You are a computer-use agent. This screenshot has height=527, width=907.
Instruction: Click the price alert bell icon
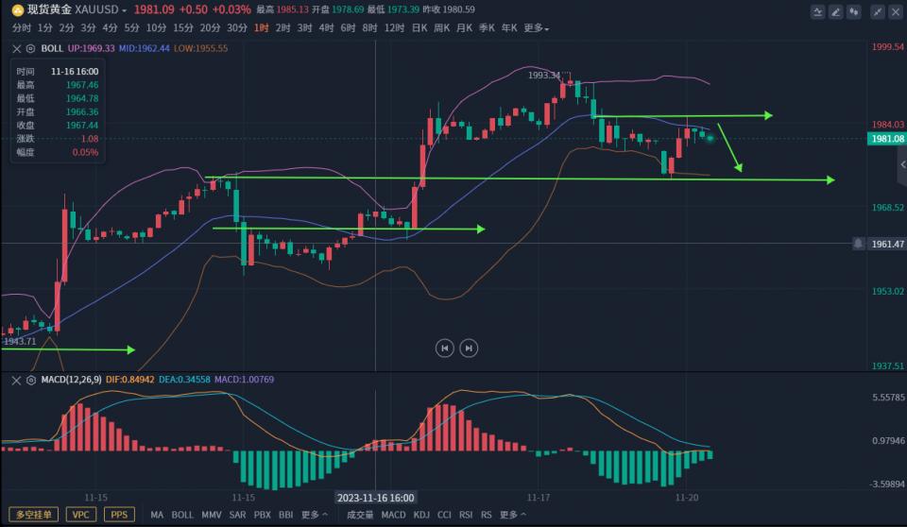coord(858,243)
